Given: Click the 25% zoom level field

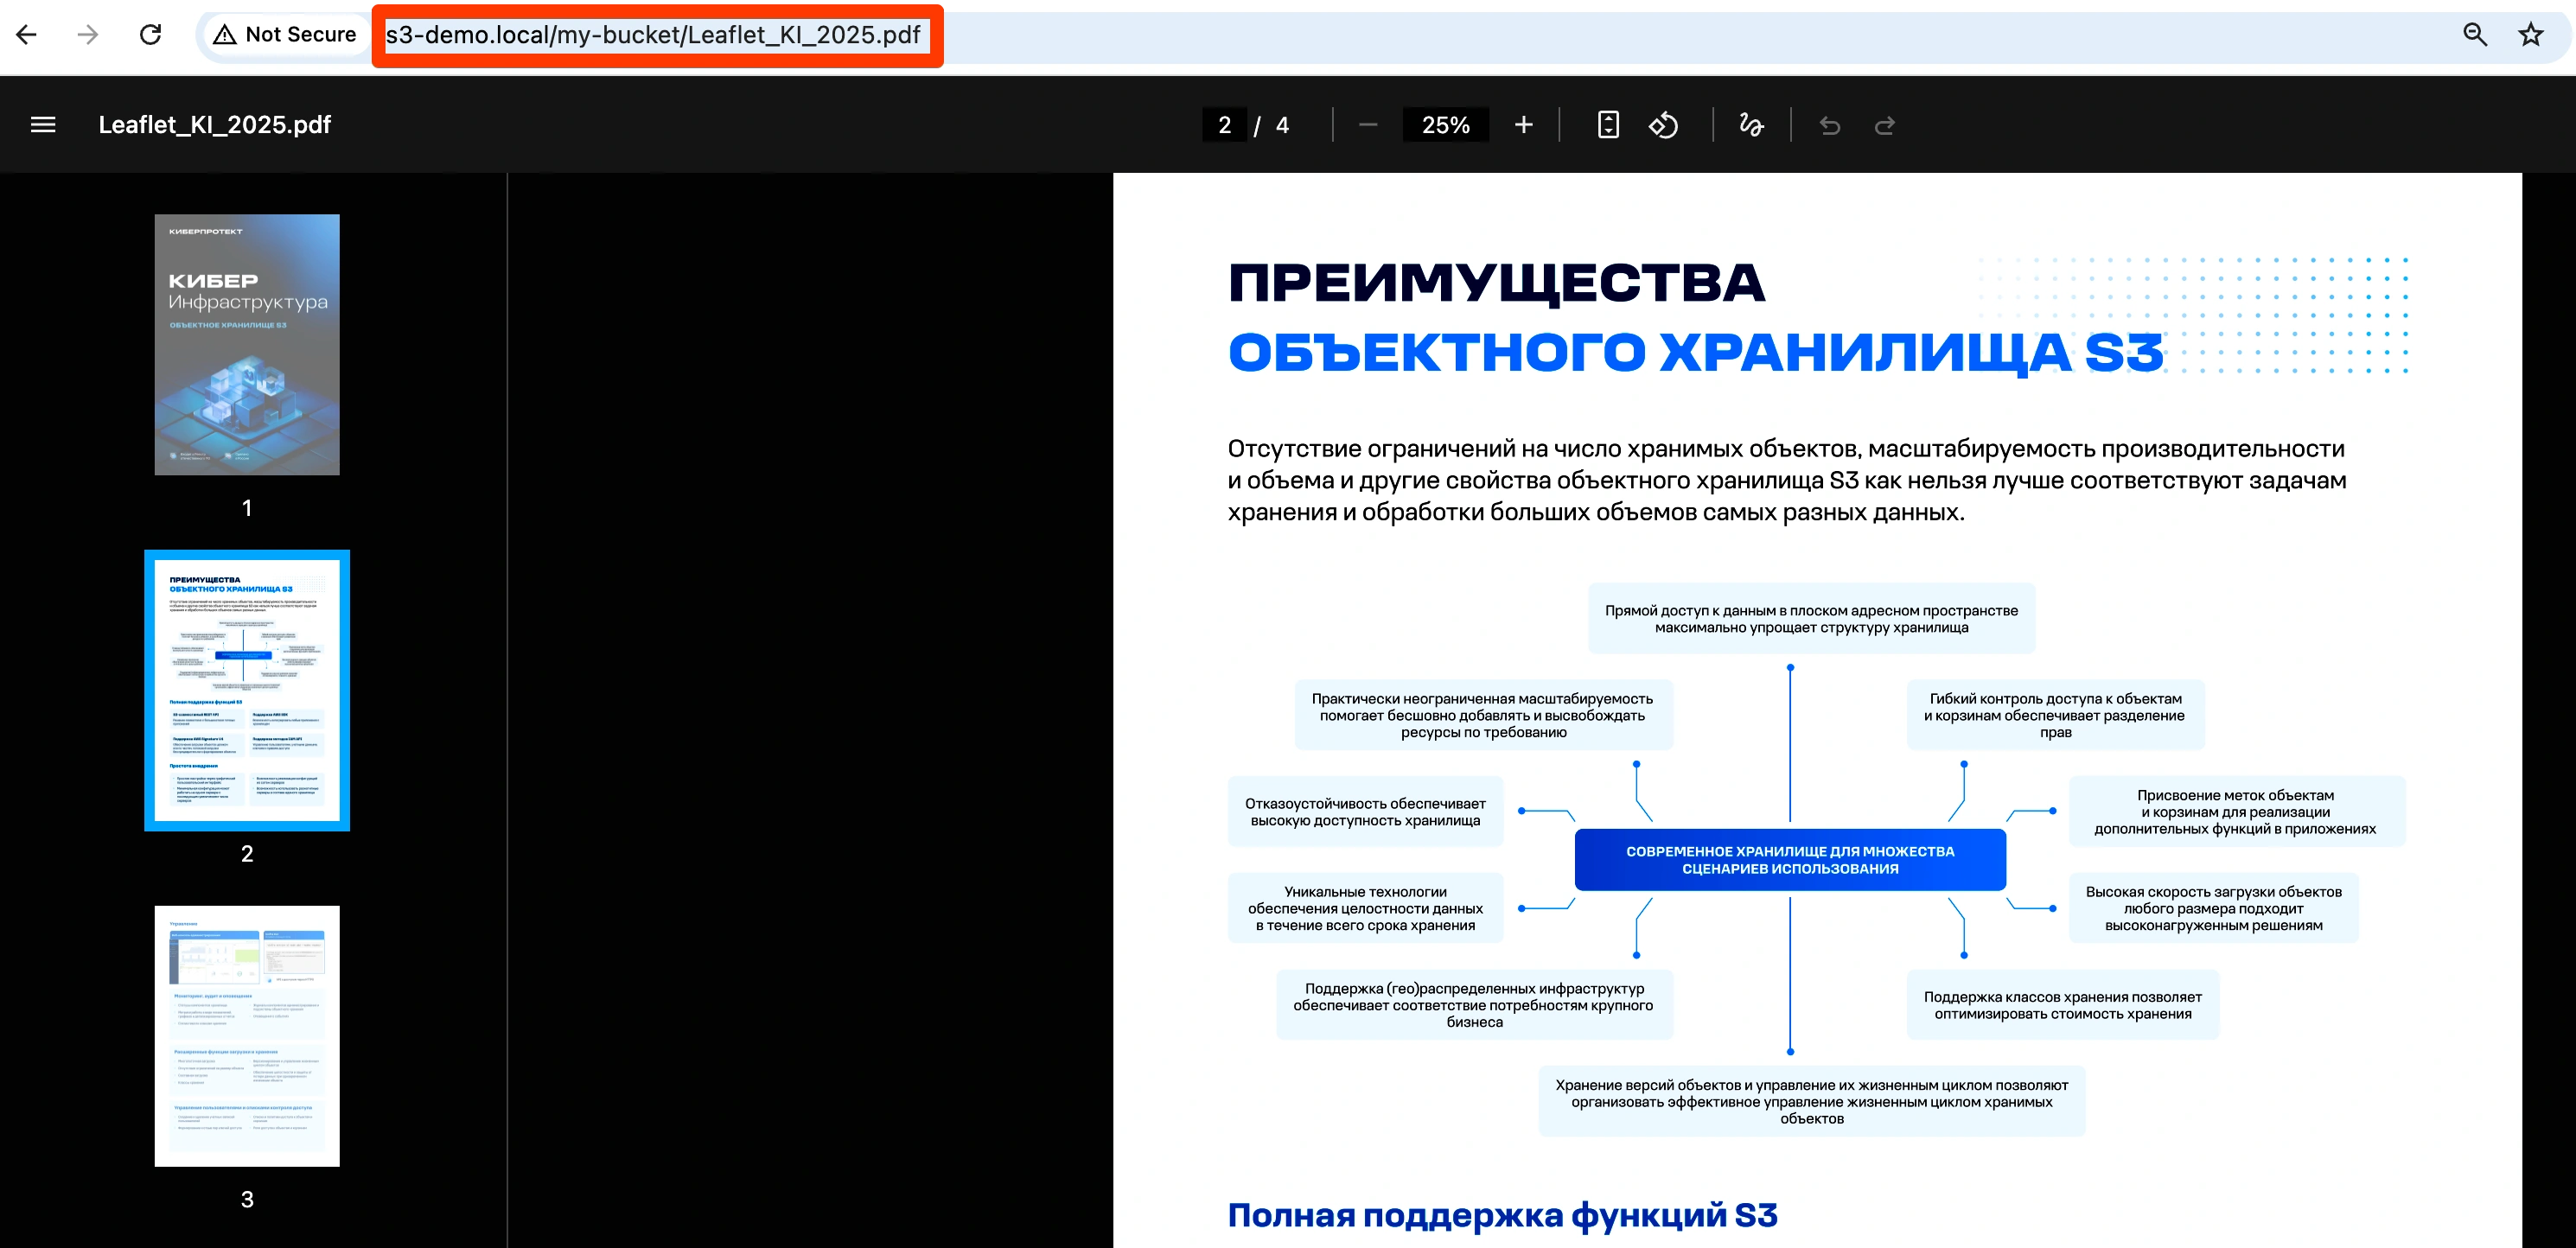Looking at the screenshot, I should [x=1445, y=124].
